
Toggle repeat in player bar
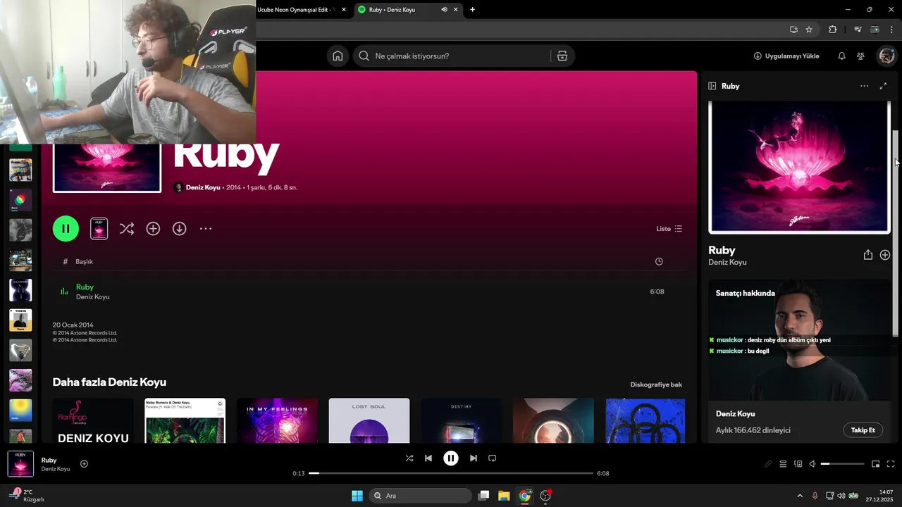(493, 458)
